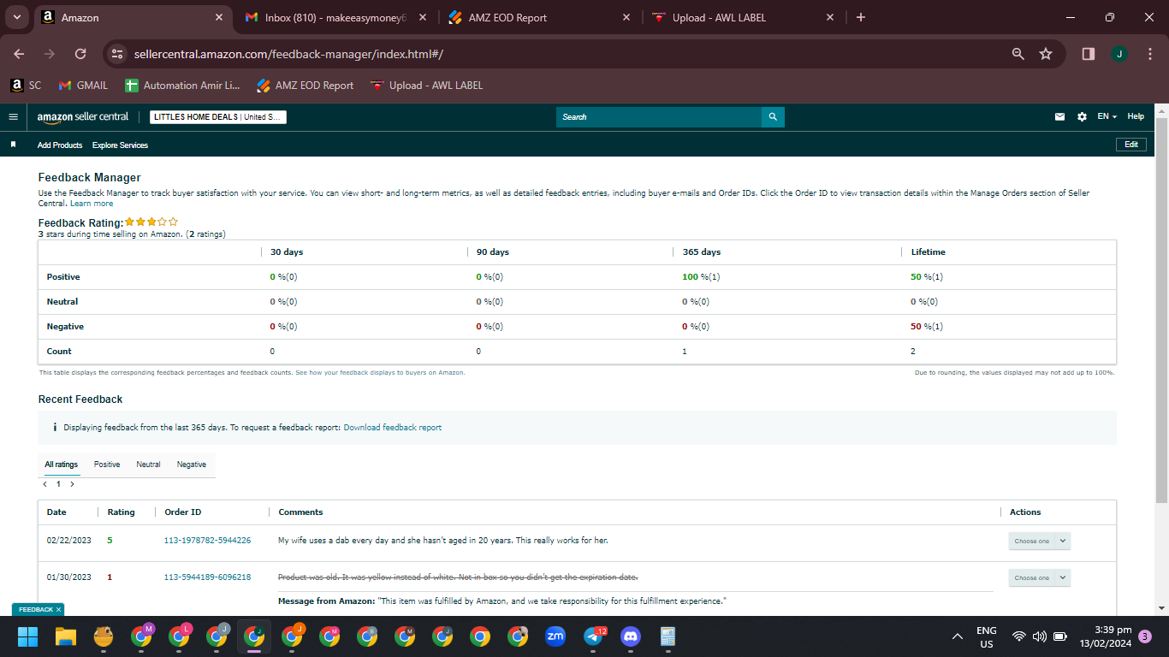Viewport: 1169px width, 657px height.
Task: Open the Chrome side panel icon
Action: click(x=1088, y=54)
